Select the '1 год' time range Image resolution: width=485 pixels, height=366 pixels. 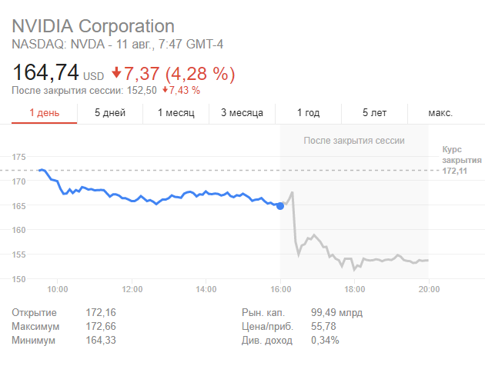pos(308,113)
